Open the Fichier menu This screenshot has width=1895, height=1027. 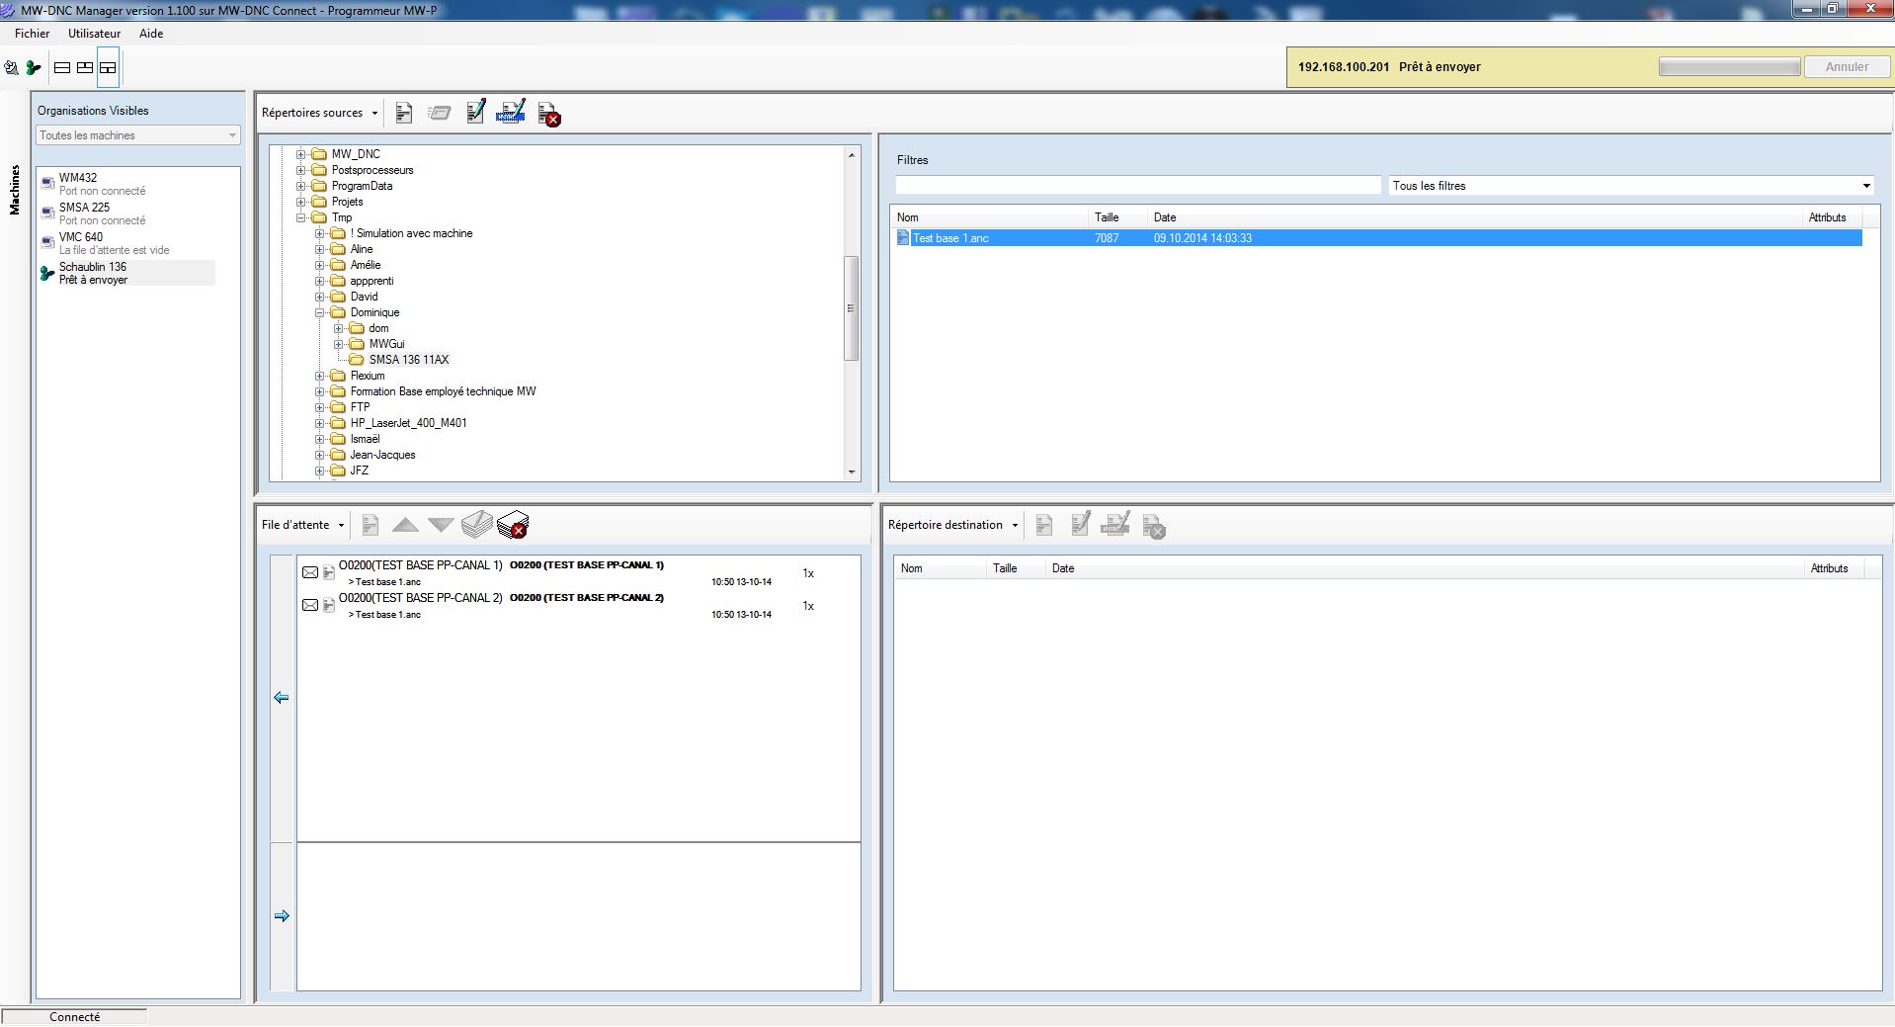point(32,34)
